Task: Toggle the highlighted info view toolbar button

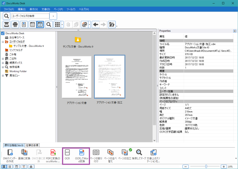Action: (x=40, y=25)
